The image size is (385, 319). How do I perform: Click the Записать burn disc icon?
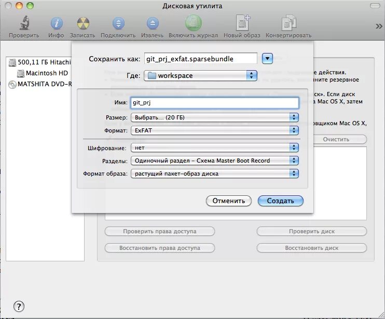point(82,23)
